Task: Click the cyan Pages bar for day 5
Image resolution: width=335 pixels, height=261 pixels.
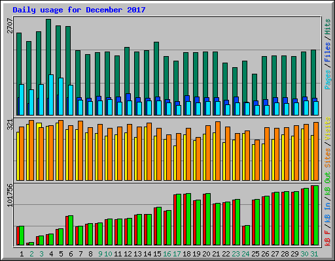Action: [x=61, y=97]
